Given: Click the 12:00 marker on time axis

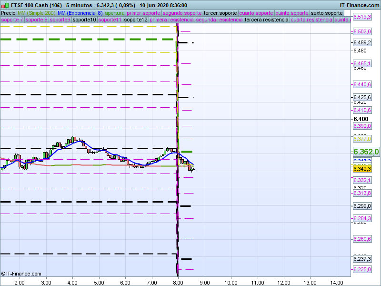Looking at the screenshot, I should pos(284,282).
